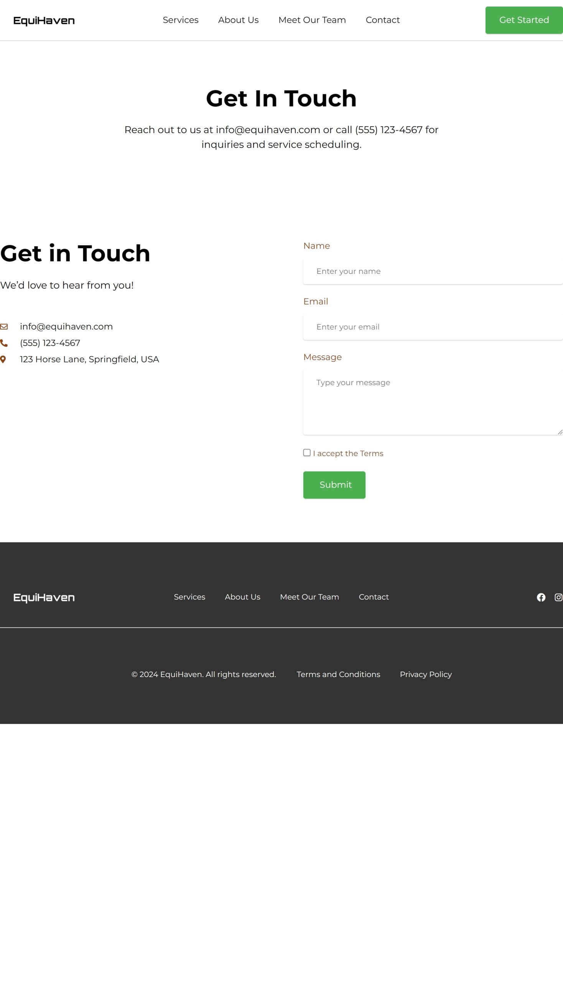563x982 pixels.
Task: Open the Terms and Conditions link
Action: [338, 674]
